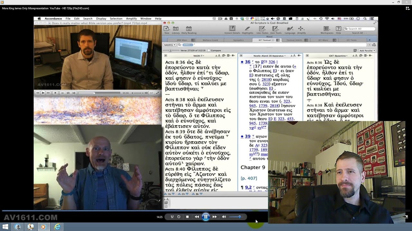Open the Display menu in the menu bar
This screenshot has height=231, width=412.
click(101, 19)
